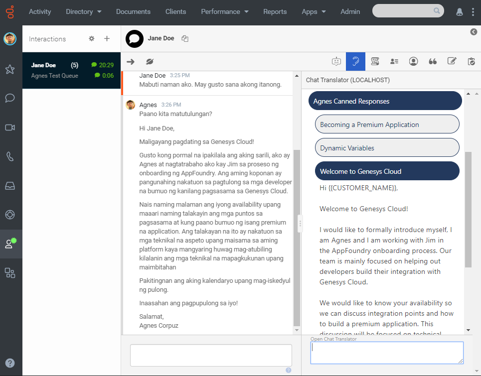This screenshot has height=376, width=481.
Task: Toggle the Welcome to Genesys Cloud response
Action: 387,171
